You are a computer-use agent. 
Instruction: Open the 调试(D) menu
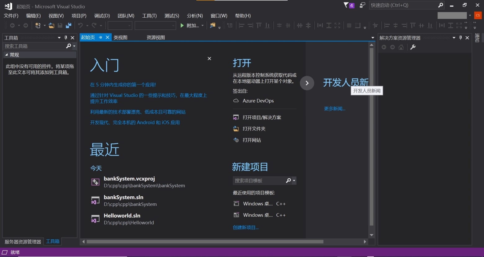tap(102, 15)
